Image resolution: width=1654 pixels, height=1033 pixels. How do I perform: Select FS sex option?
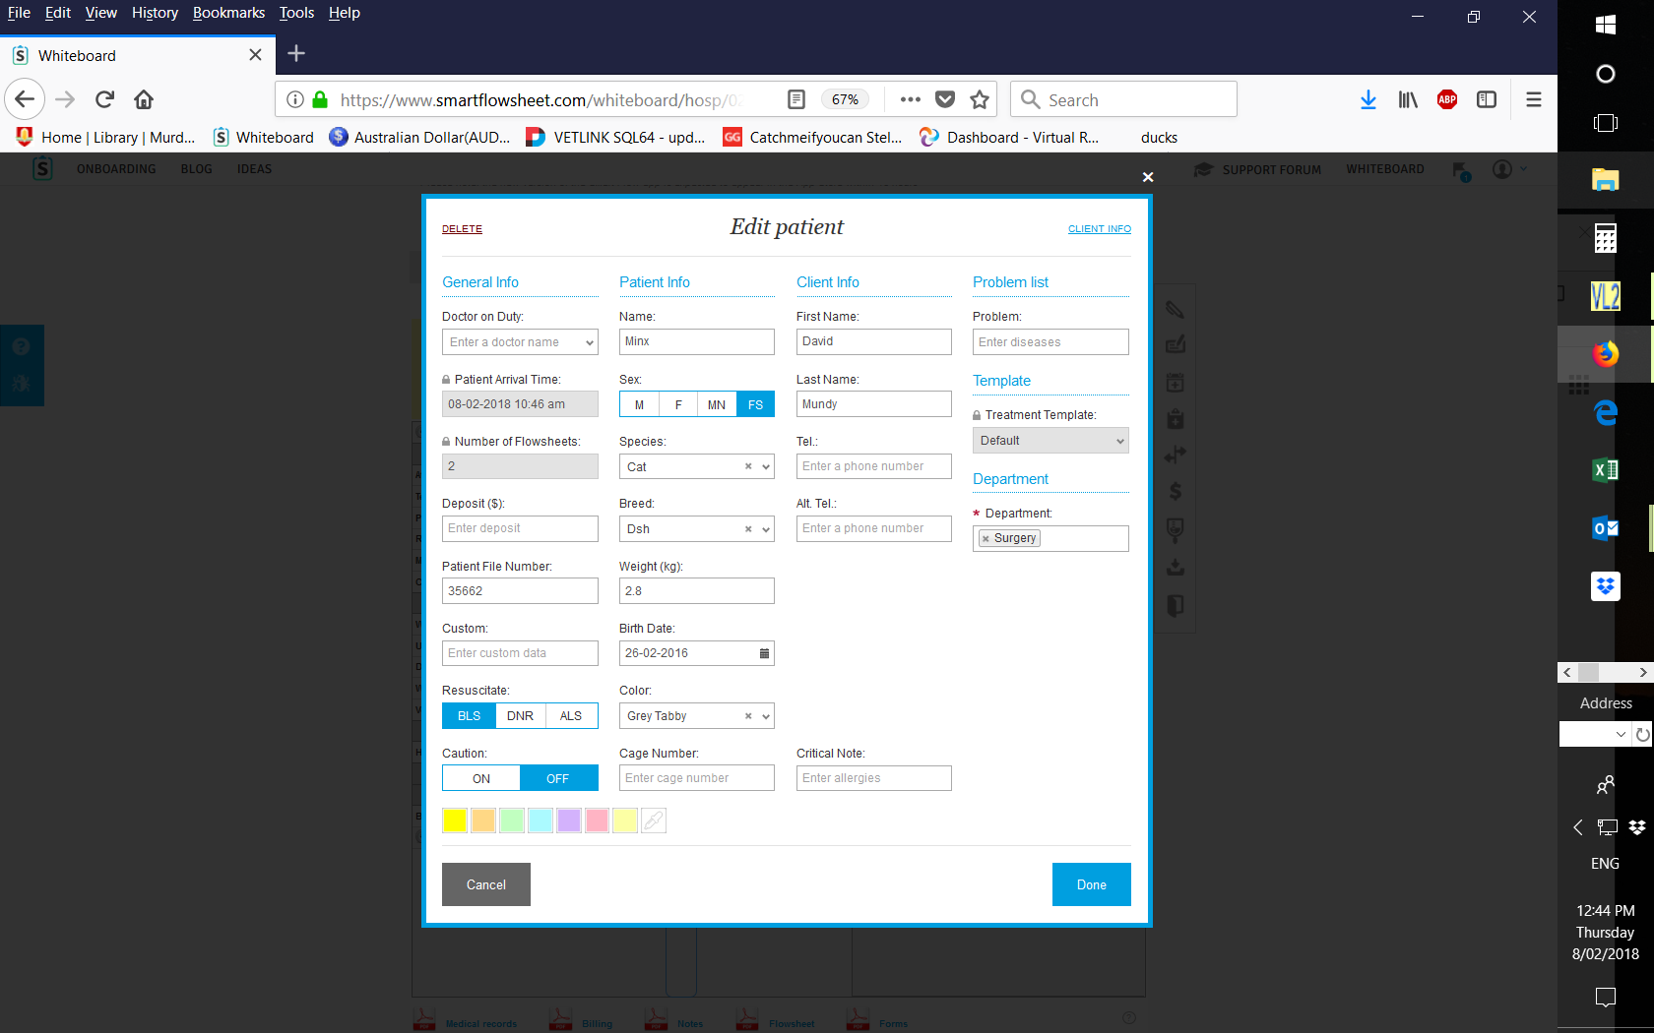[755, 404]
